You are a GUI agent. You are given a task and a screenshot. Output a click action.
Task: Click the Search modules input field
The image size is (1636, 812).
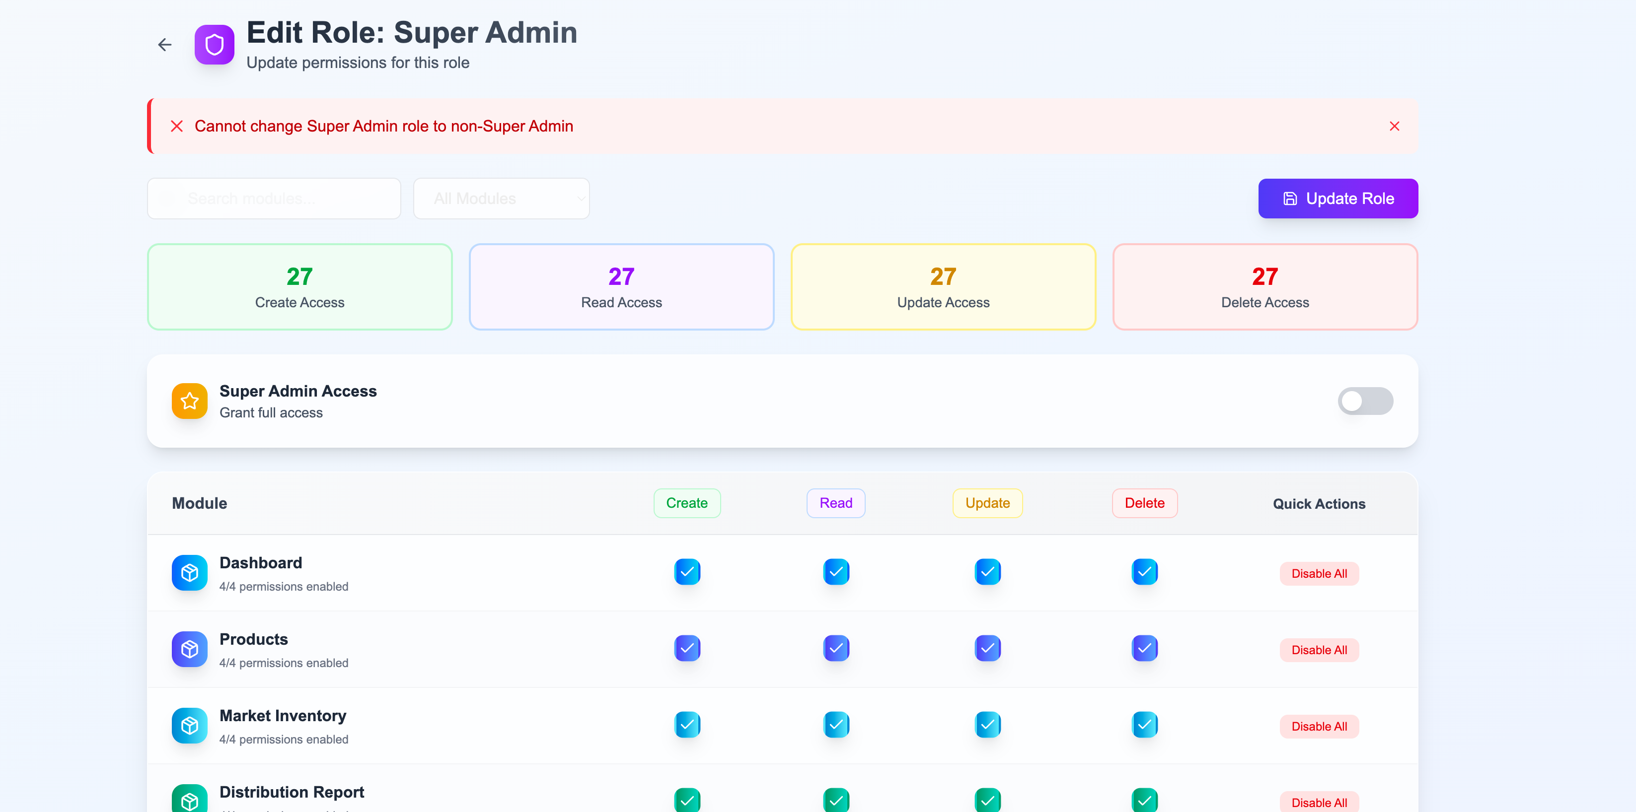(x=274, y=199)
